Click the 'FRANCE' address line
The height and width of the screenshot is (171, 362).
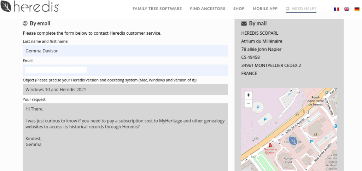[x=249, y=74]
